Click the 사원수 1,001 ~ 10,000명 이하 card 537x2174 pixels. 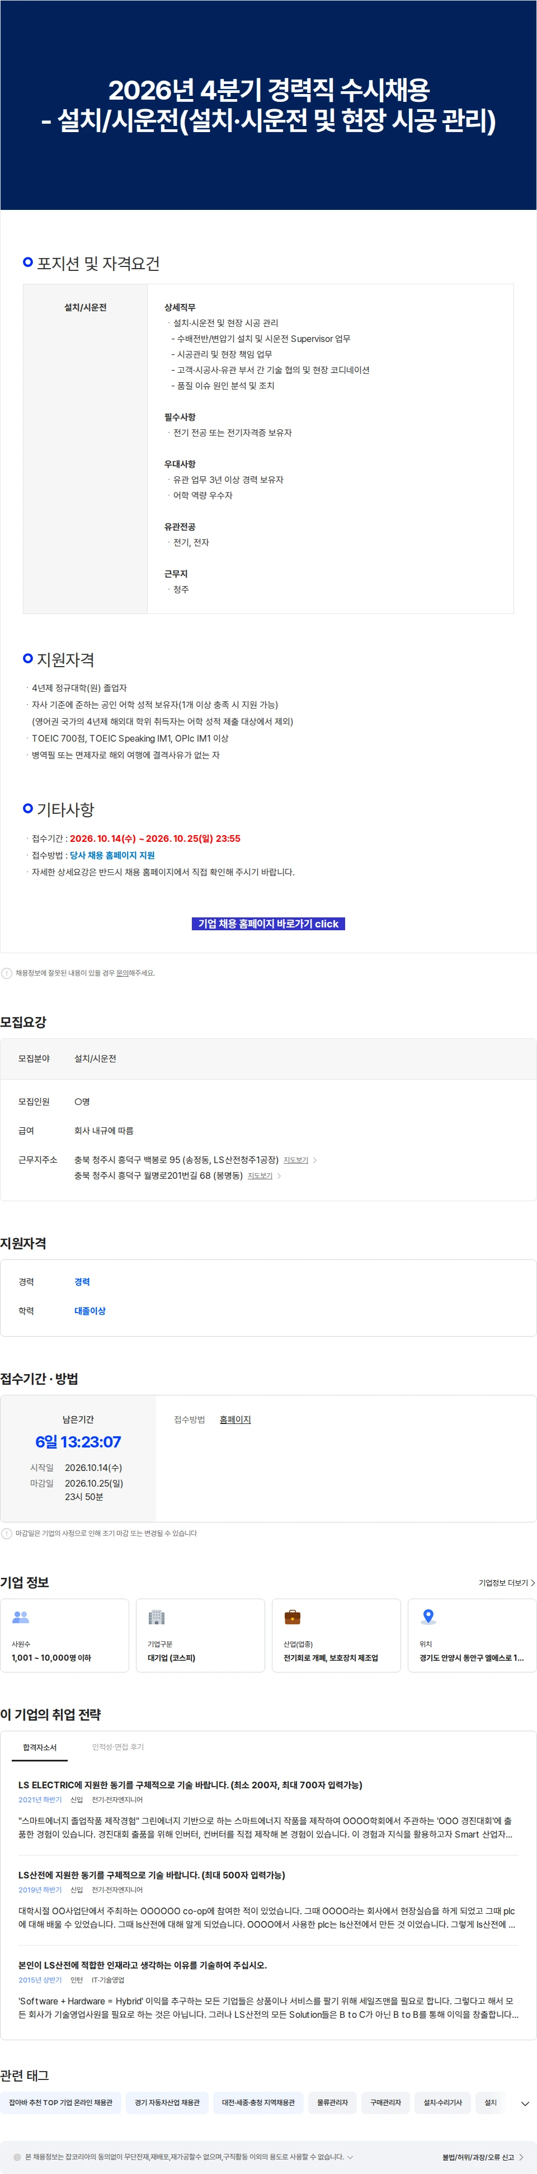64,1636
